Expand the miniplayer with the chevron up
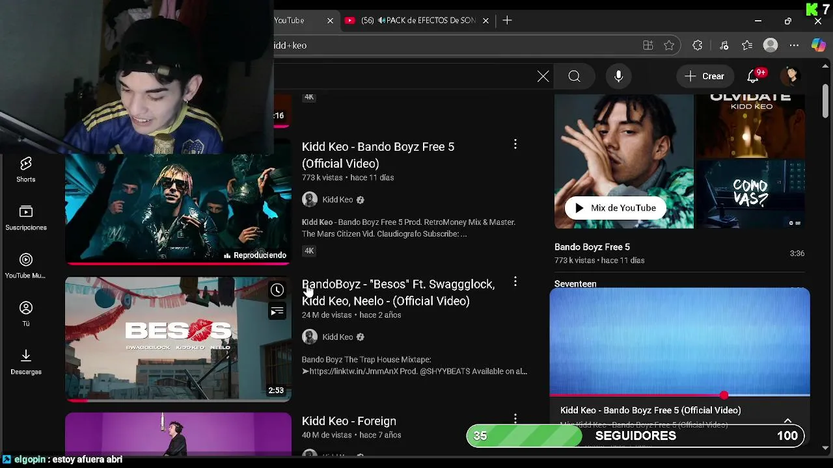The width and height of the screenshot is (833, 468). click(787, 421)
